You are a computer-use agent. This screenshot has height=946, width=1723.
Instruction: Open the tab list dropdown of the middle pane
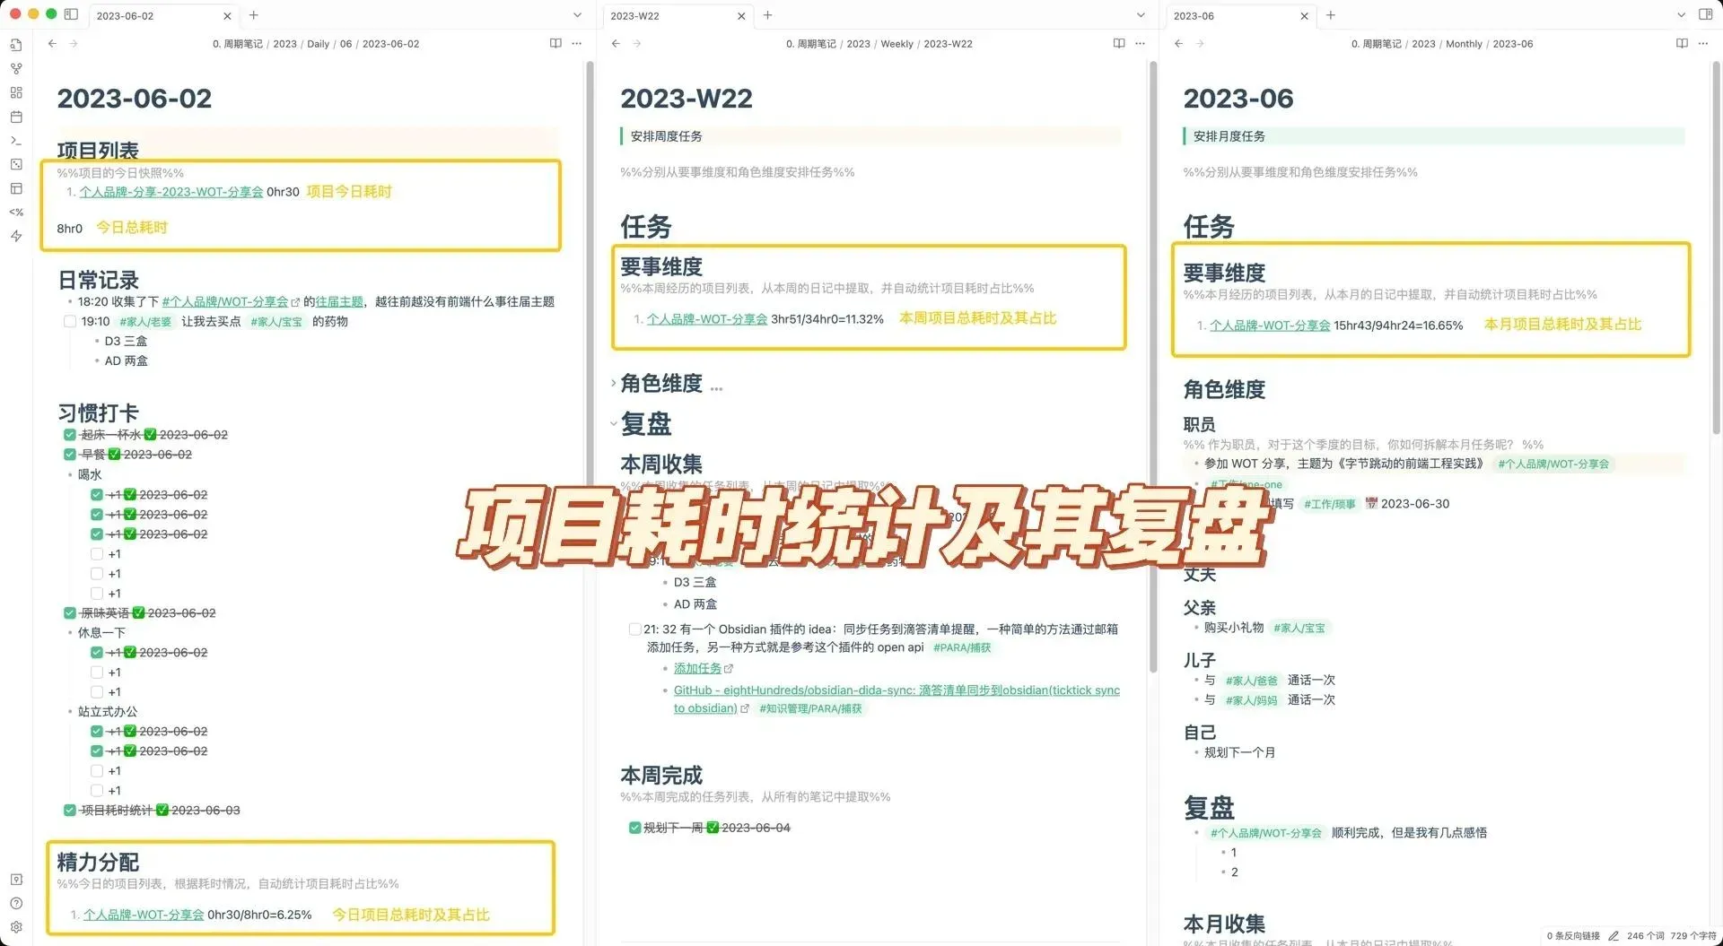[1141, 15]
